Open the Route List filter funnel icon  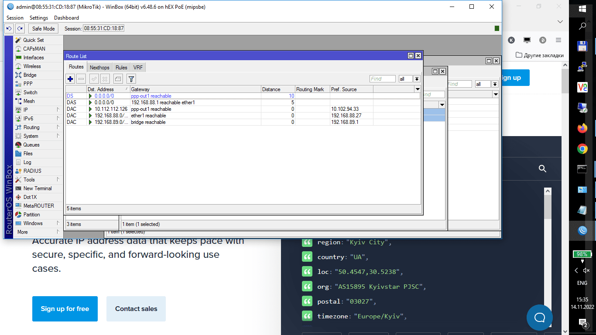[131, 79]
